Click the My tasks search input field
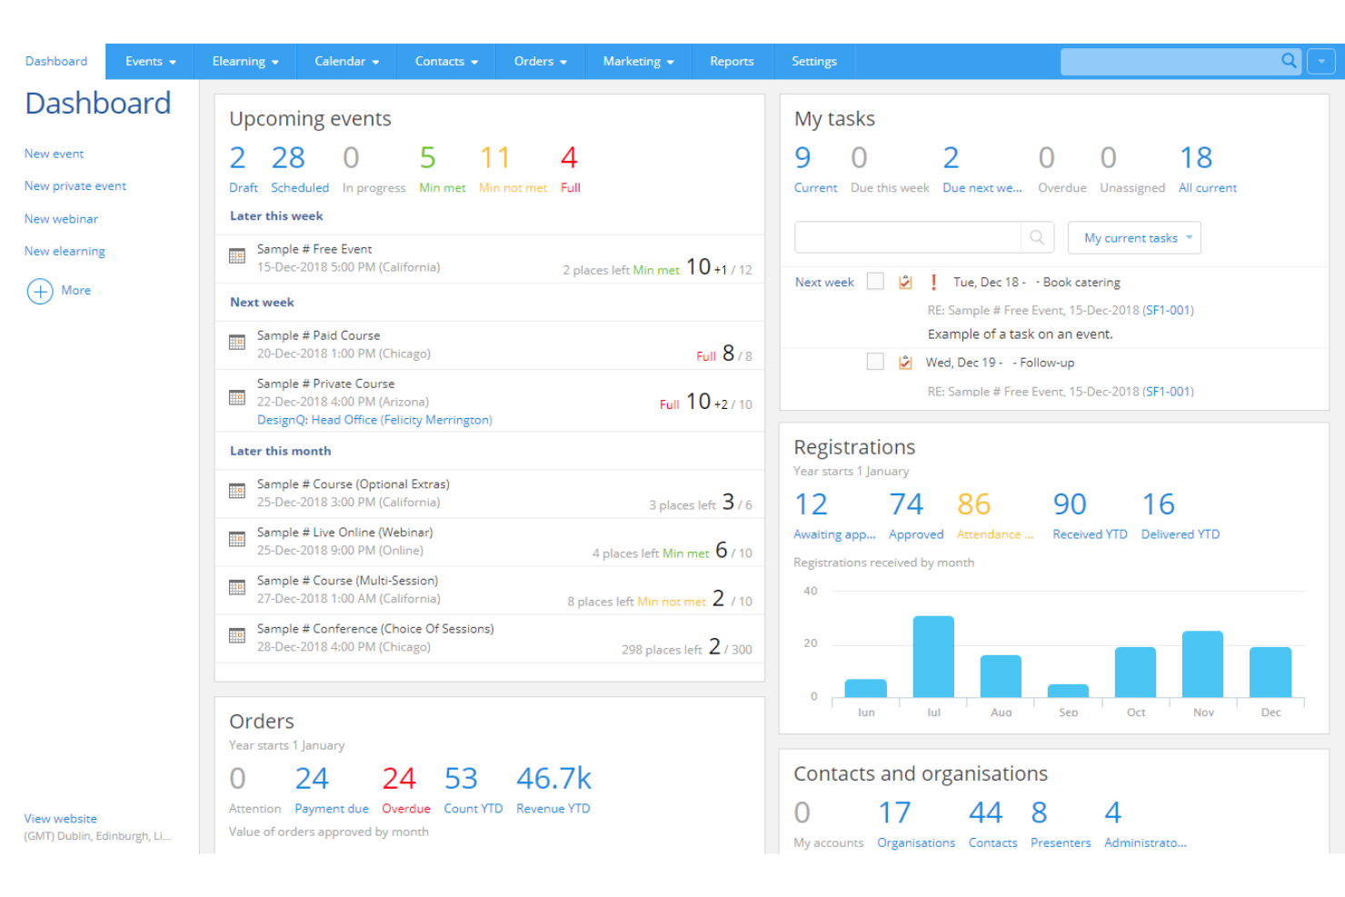Viewport: 1345px width, 897px height. pos(907,238)
